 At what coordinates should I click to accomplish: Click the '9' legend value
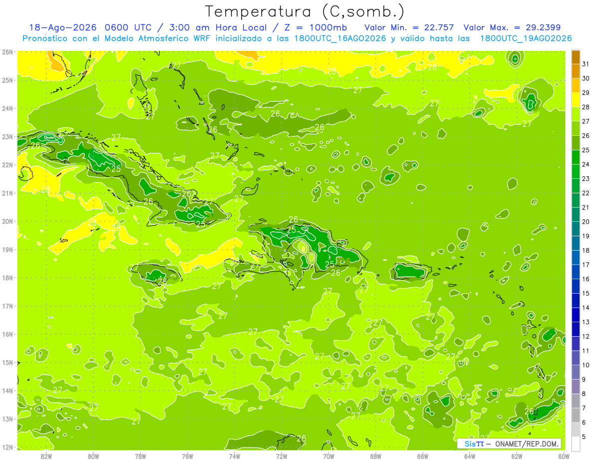coord(584,380)
